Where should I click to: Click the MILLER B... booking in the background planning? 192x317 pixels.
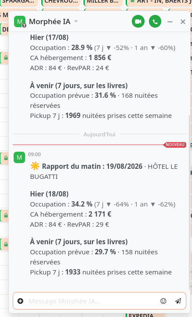point(103,3)
